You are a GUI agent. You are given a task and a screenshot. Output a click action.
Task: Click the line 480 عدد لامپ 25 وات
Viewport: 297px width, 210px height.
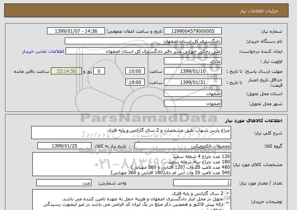(181, 167)
